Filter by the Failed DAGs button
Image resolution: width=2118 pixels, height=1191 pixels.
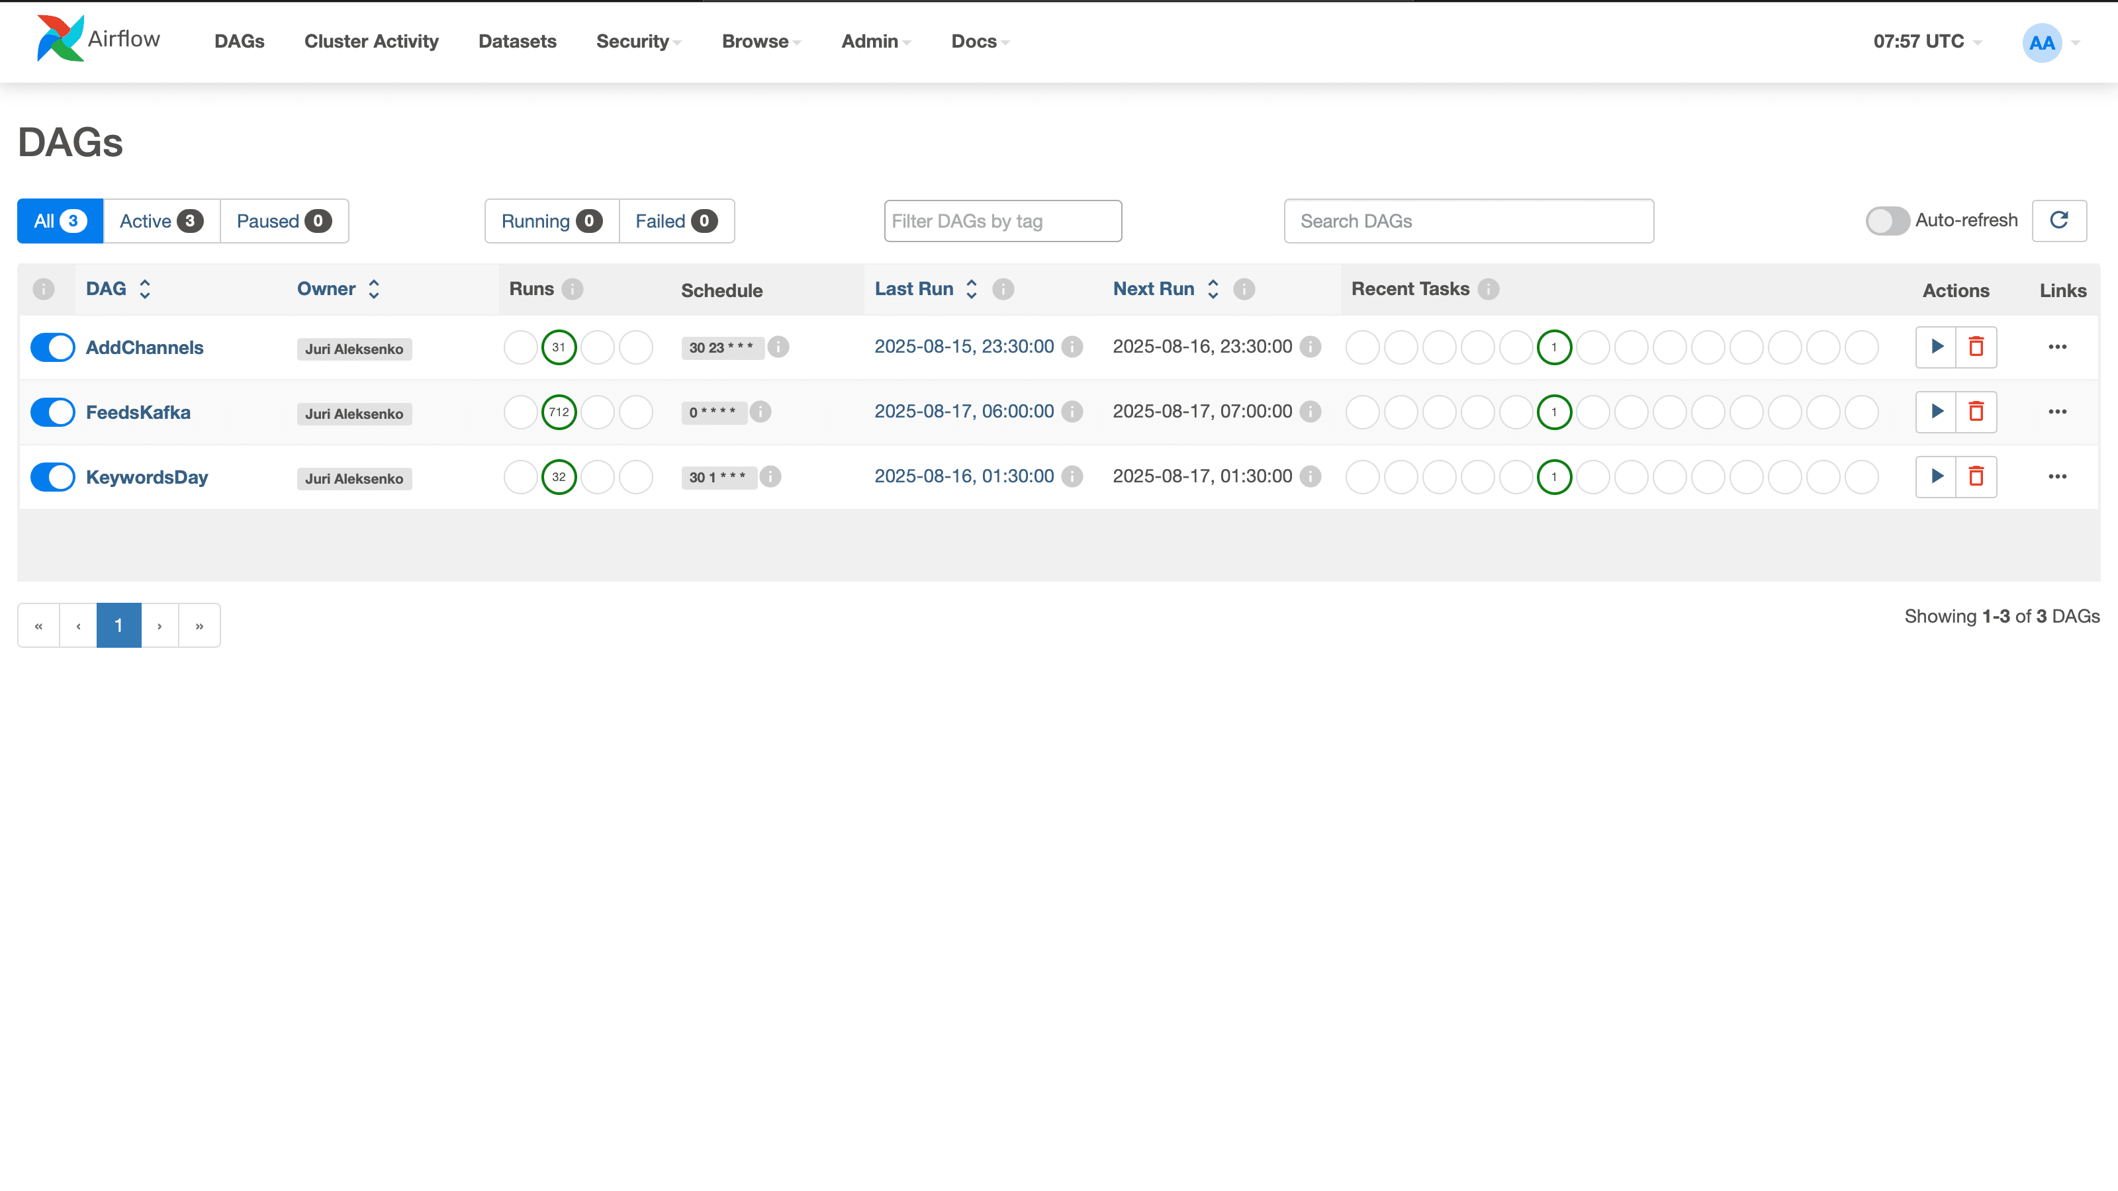(x=676, y=221)
